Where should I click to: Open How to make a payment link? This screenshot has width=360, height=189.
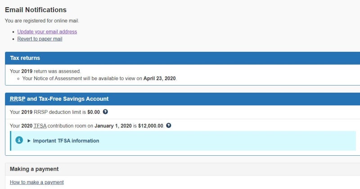37,182
